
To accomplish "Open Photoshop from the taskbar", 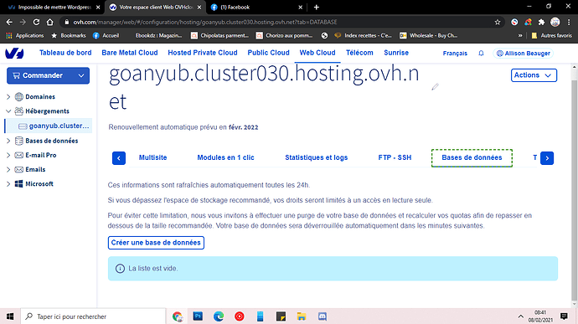I will (198, 316).
